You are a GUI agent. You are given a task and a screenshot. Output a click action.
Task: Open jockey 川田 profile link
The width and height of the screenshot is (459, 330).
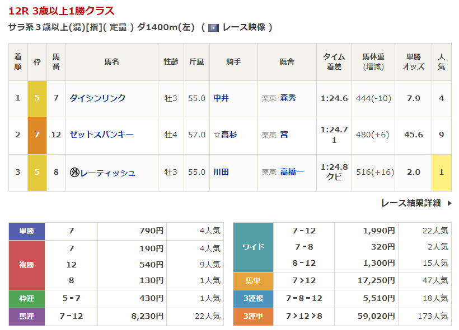[221, 172]
